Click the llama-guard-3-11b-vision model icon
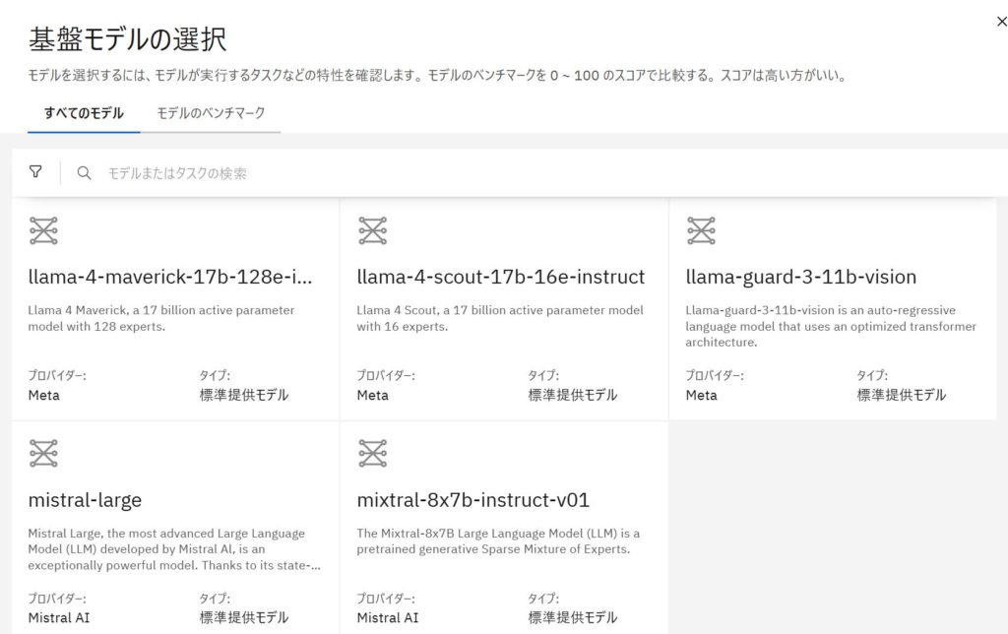 [x=701, y=230]
